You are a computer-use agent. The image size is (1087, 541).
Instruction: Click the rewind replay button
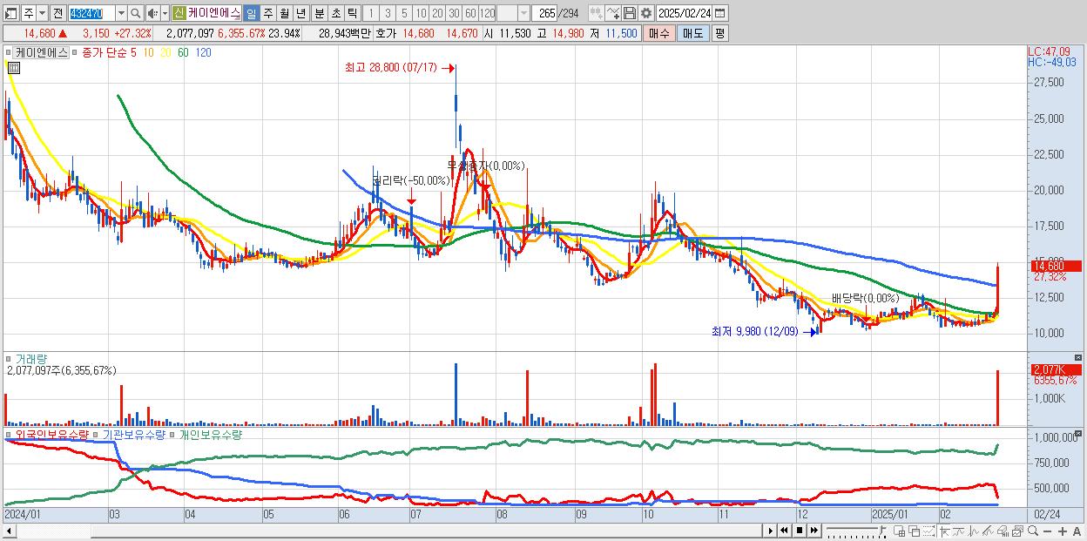coord(785,531)
